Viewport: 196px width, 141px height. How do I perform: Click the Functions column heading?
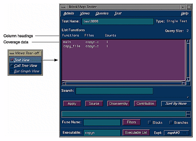coord(71,35)
